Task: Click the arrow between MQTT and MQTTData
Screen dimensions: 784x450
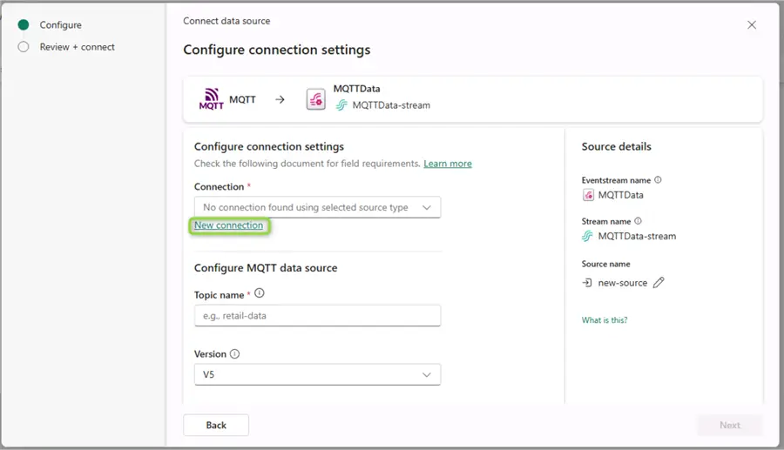Action: [x=280, y=99]
